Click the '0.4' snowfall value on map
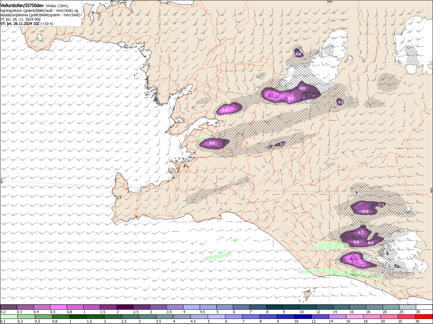The width and height of the screenshot is (433, 324). 298,54
